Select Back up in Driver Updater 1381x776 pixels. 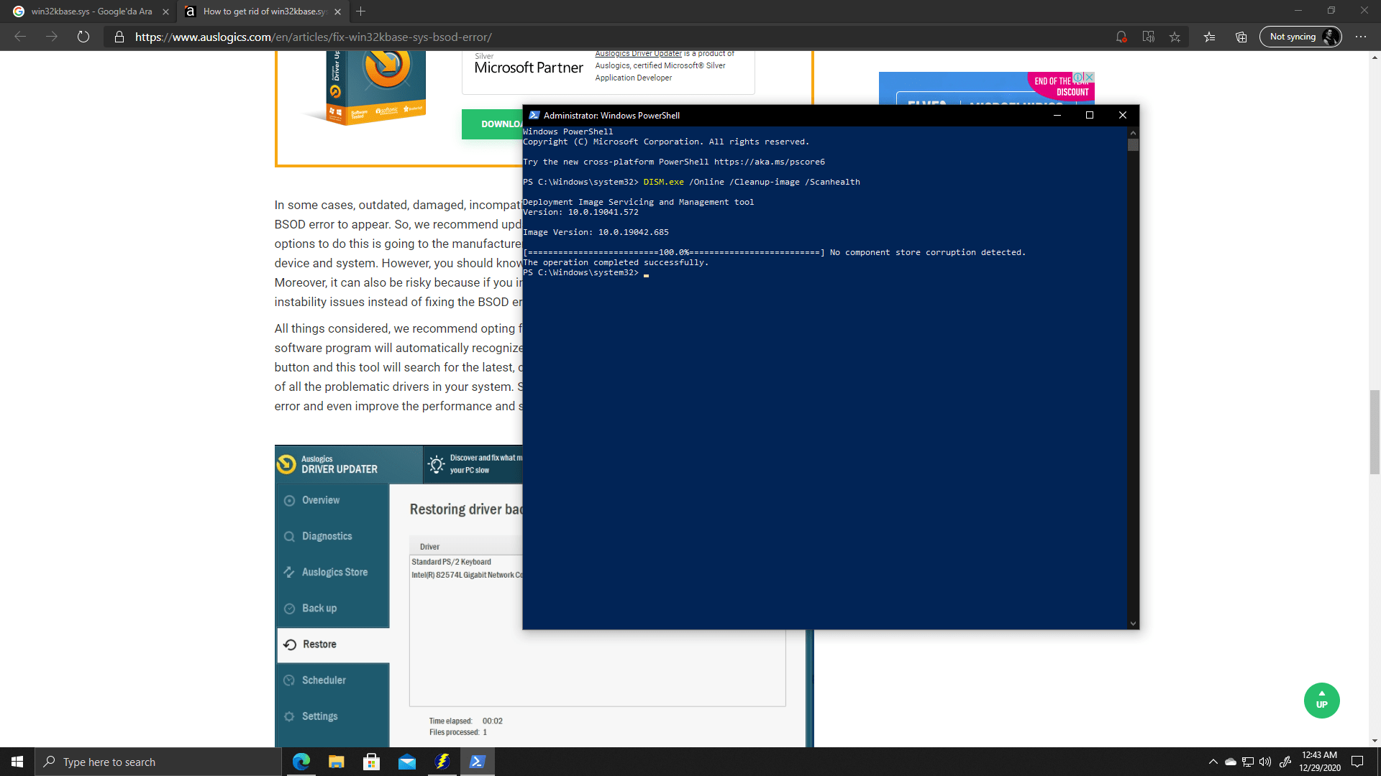coord(319,608)
